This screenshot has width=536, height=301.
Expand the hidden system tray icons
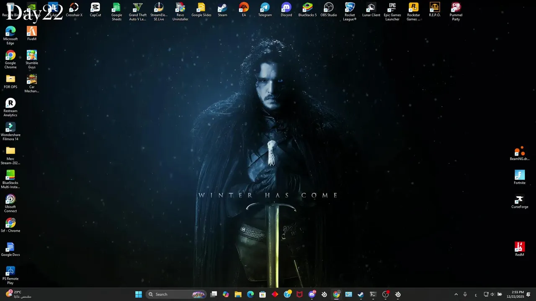(x=456, y=294)
